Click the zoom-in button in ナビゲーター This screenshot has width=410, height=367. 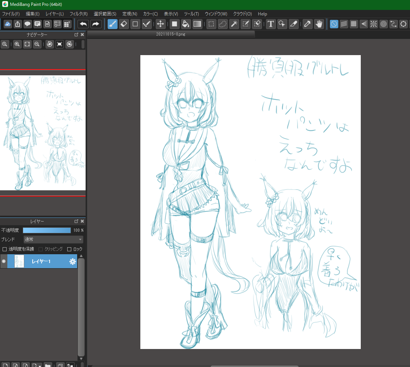tap(17, 44)
